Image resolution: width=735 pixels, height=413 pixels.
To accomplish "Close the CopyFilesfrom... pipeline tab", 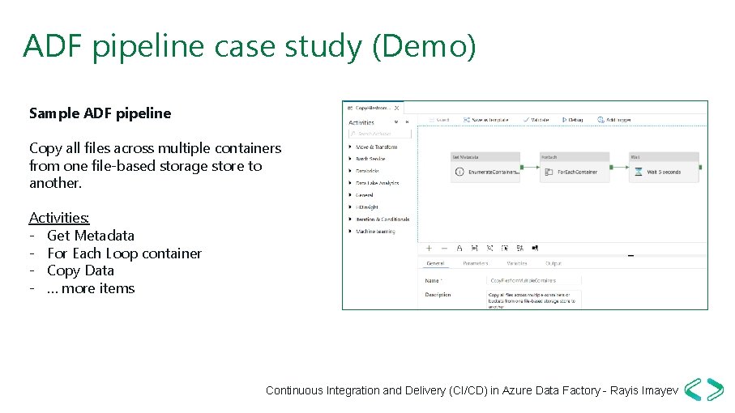I will 396,108.
